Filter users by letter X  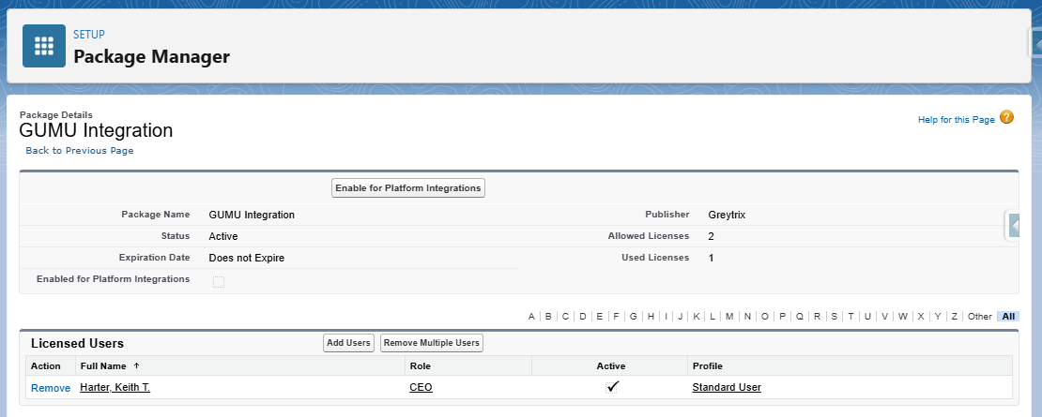[x=920, y=316]
